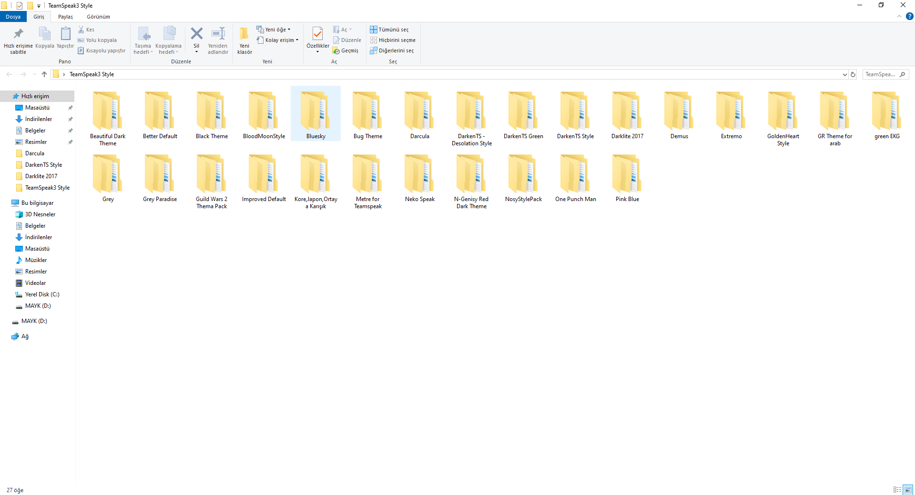915x495 pixels.
Task: Pin folder with Hızlı erişime sabitle
Action: (18, 40)
